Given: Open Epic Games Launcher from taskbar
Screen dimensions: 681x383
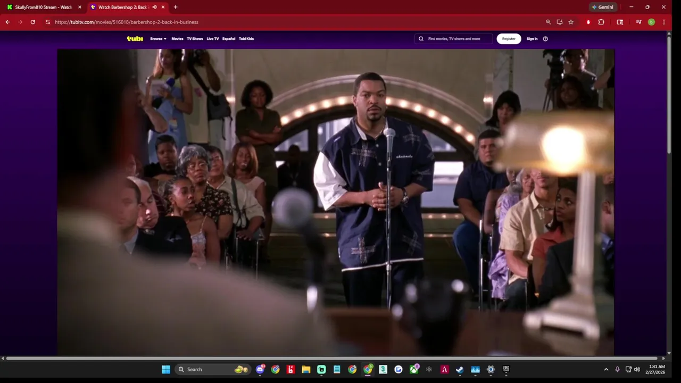Looking at the screenshot, I should 506,369.
